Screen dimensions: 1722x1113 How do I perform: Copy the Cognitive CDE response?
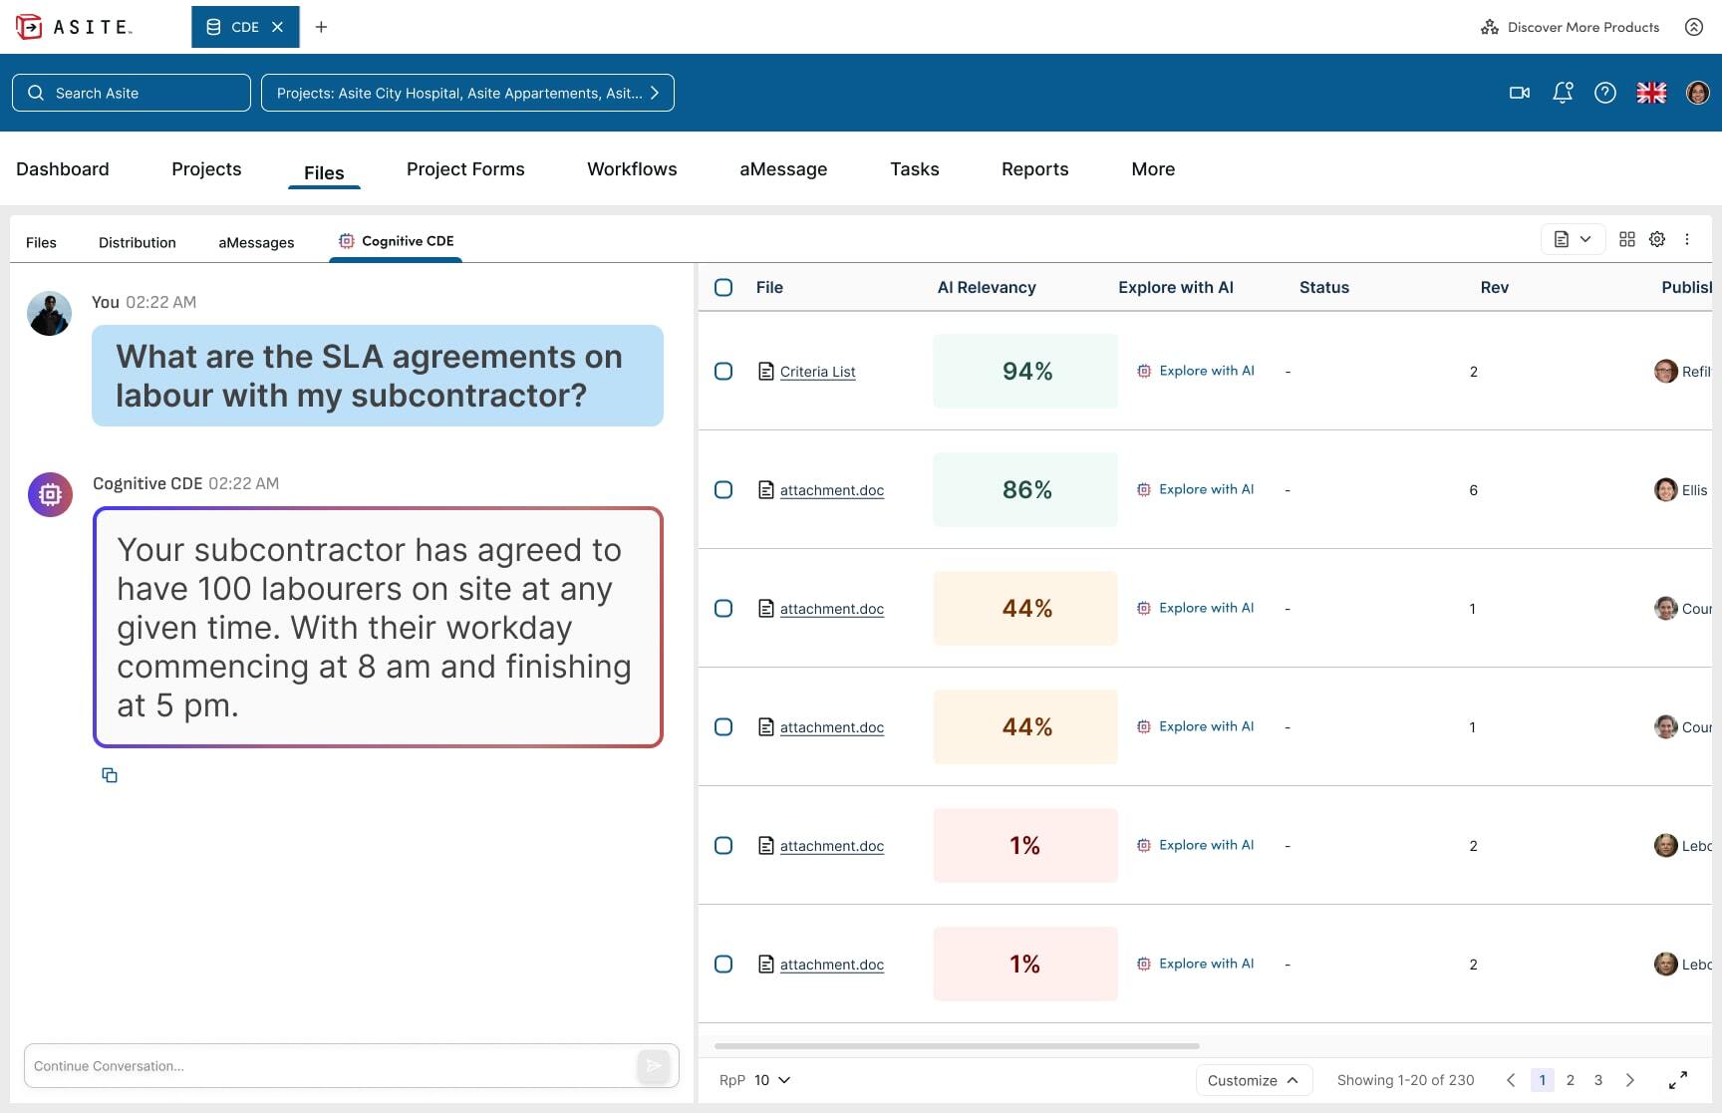pyautogui.click(x=110, y=775)
